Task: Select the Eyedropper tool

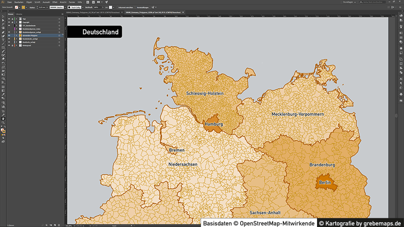Action: (3, 94)
